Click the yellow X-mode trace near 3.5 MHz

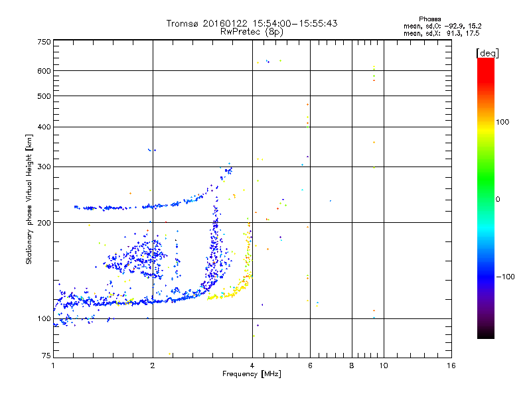pos(229,295)
